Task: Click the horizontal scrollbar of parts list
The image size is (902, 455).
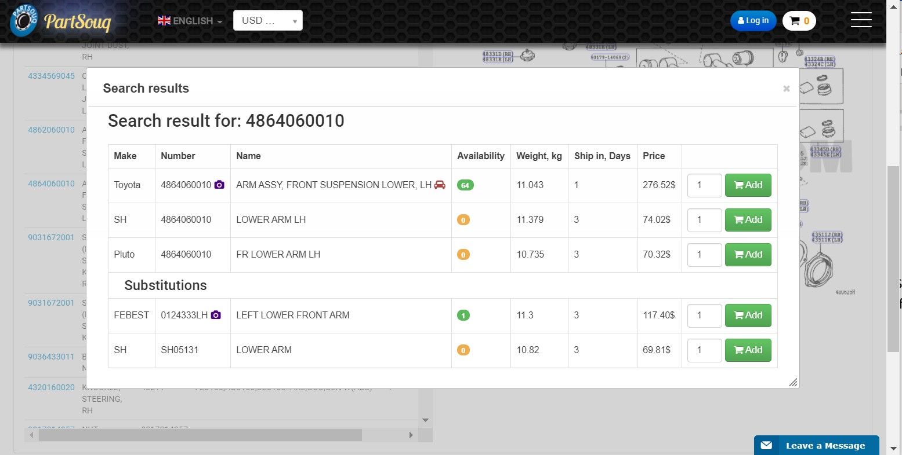Action: (x=200, y=435)
